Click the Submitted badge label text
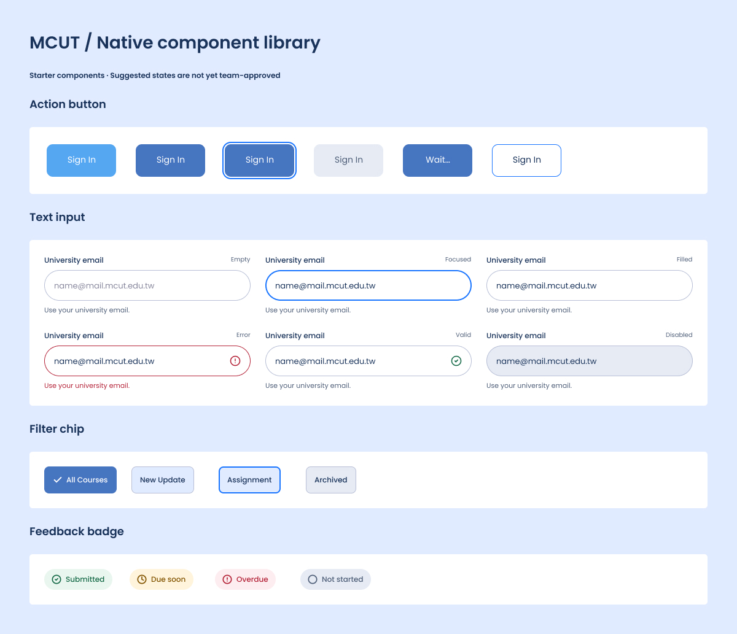Viewport: 737px width, 634px height. [x=85, y=579]
